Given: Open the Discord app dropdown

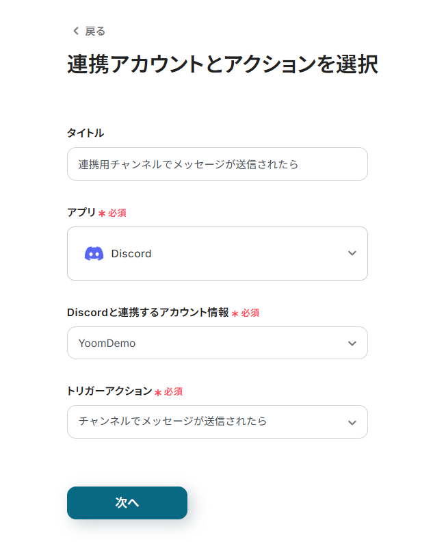Looking at the screenshot, I should pyautogui.click(x=218, y=254).
